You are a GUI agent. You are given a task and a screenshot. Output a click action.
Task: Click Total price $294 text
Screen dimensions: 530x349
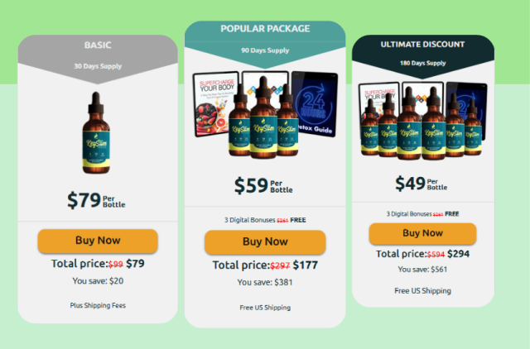click(x=422, y=254)
